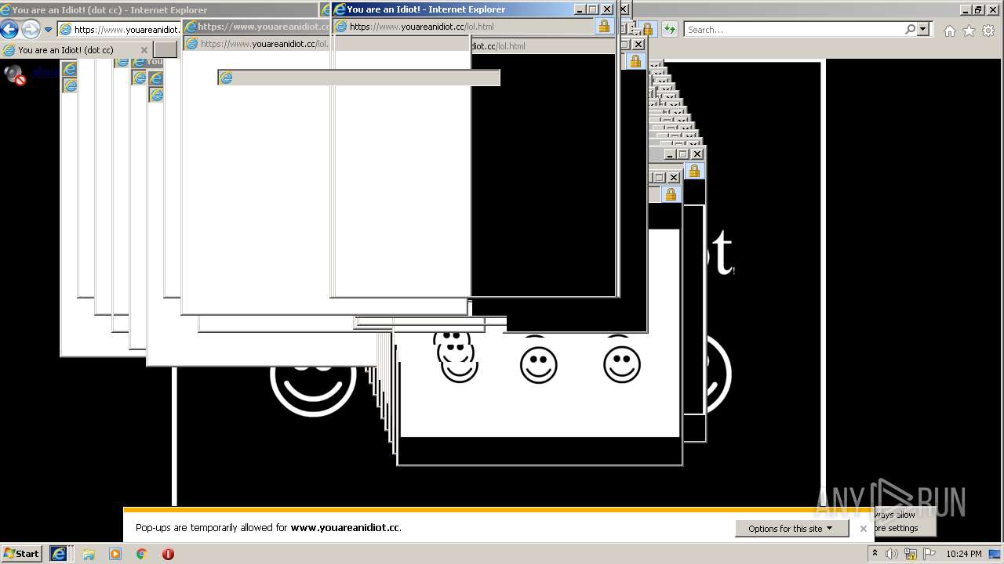Click the muted speaker blocked icon
This screenshot has width=1004, height=564.
(x=15, y=74)
